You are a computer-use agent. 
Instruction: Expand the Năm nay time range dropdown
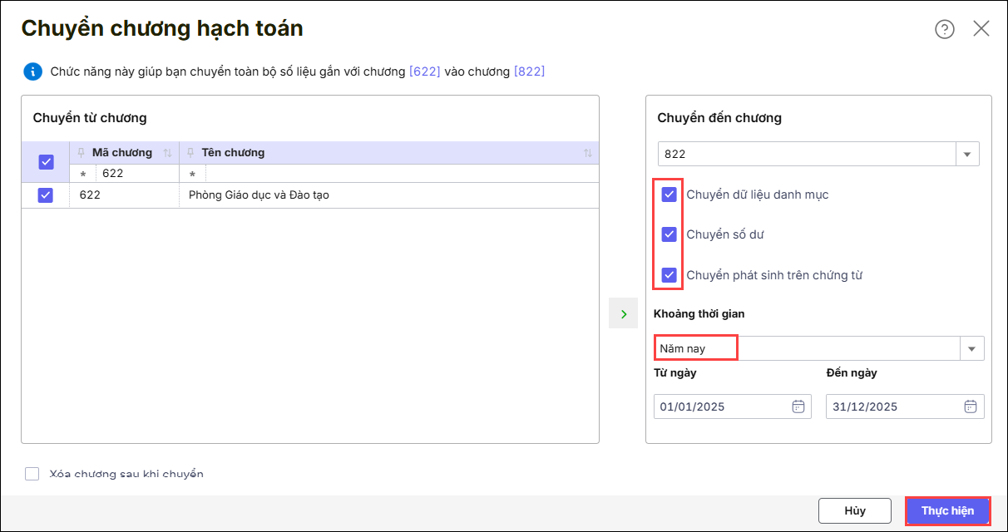(x=971, y=349)
